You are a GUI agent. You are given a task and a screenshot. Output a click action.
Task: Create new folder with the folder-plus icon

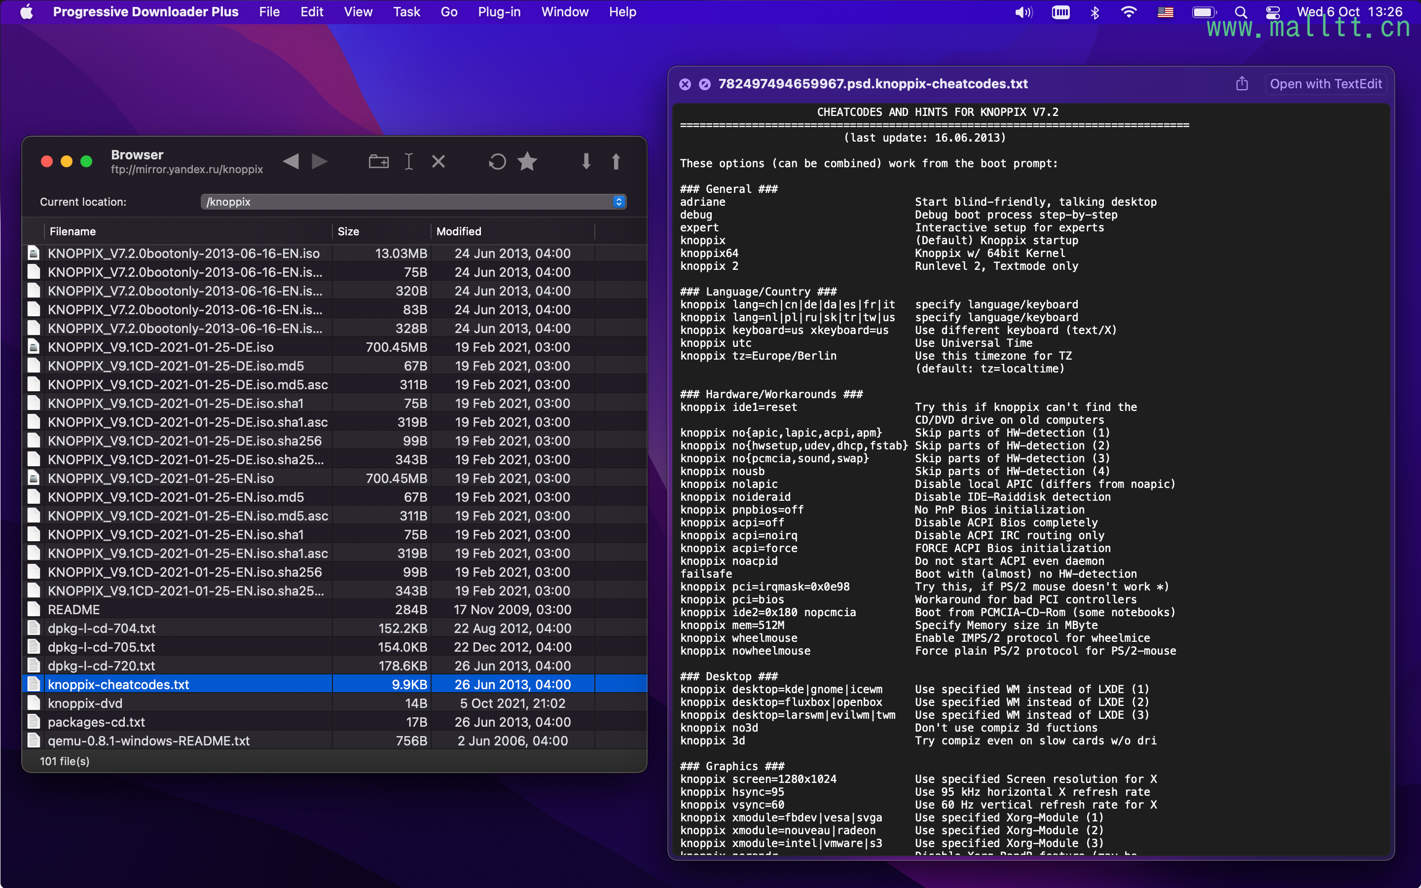[379, 161]
